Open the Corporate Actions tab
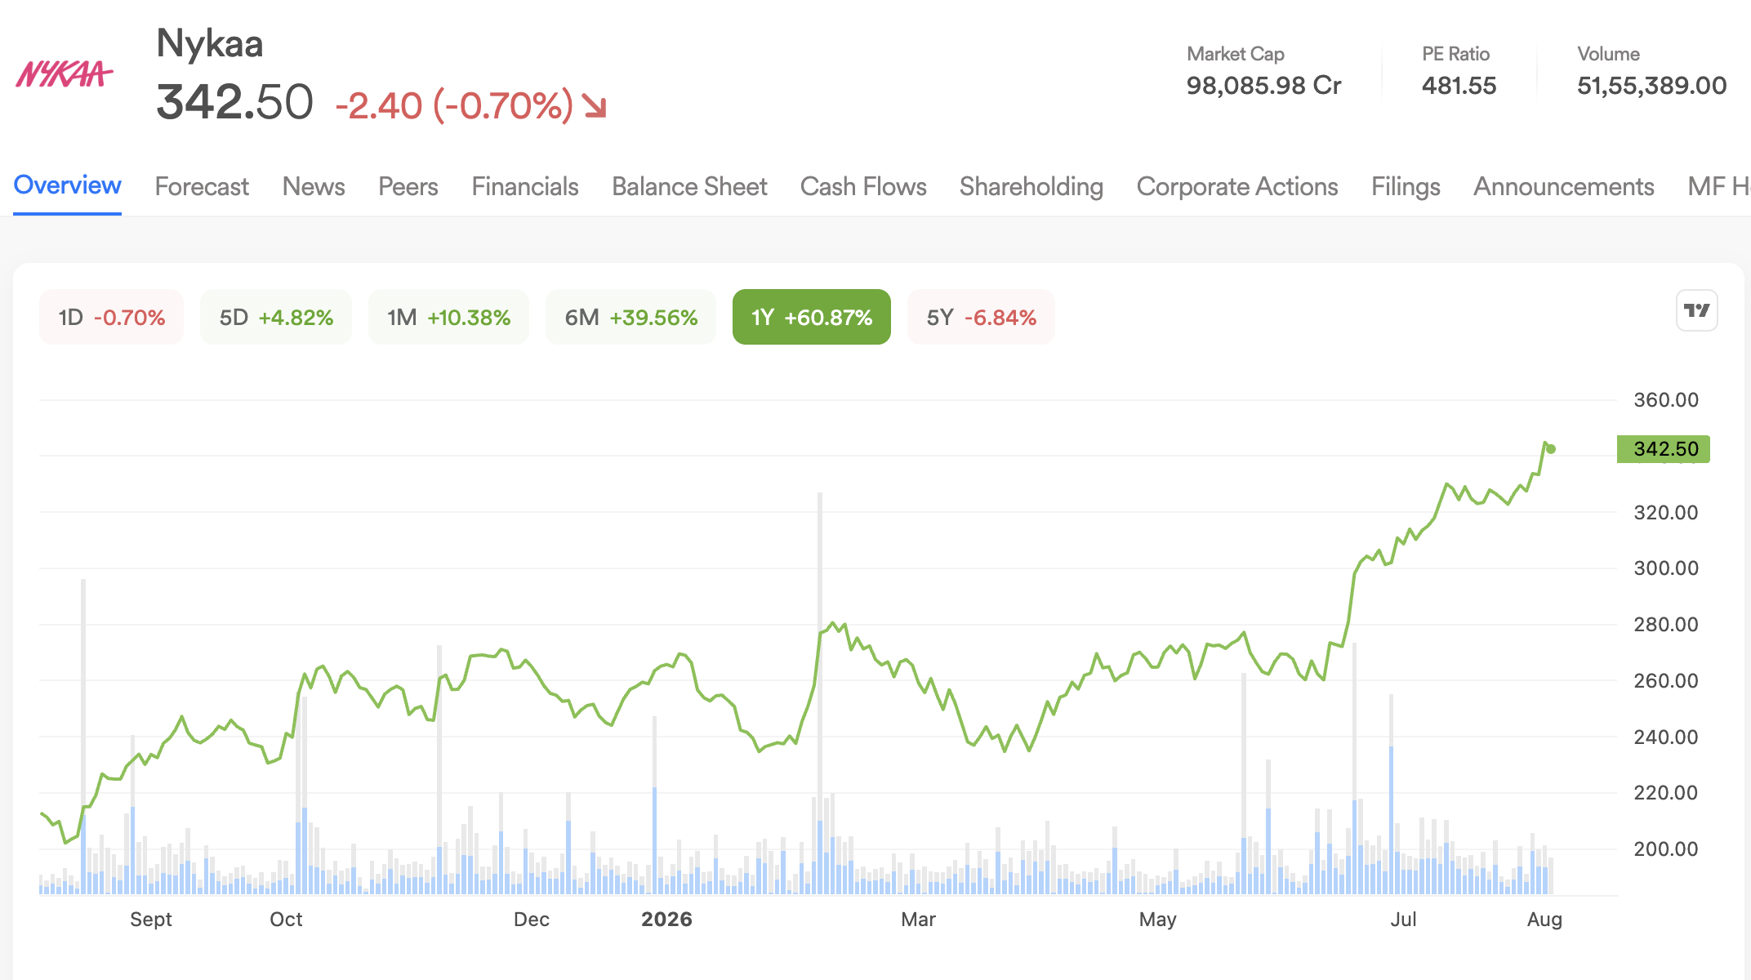This screenshot has width=1751, height=980. [1237, 186]
